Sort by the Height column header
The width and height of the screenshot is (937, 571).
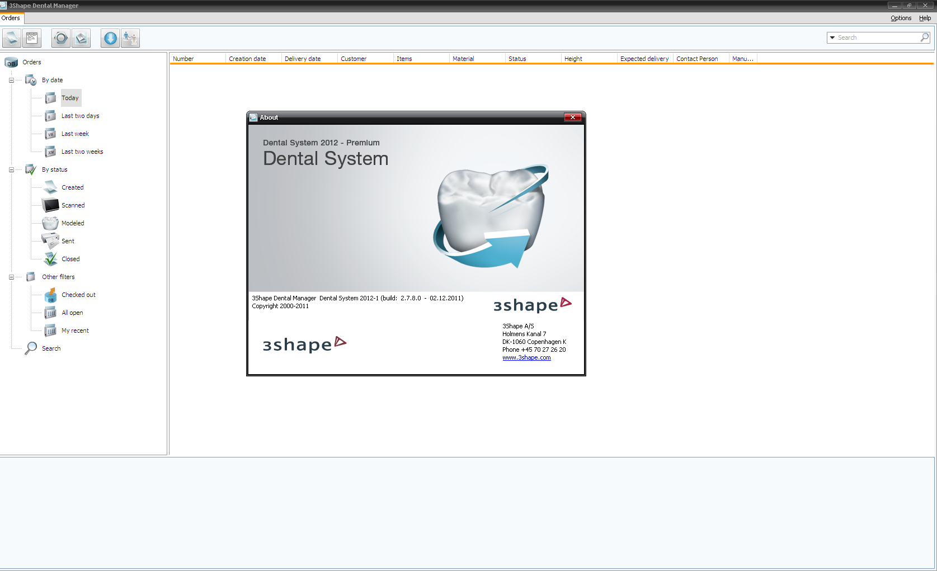(590, 59)
